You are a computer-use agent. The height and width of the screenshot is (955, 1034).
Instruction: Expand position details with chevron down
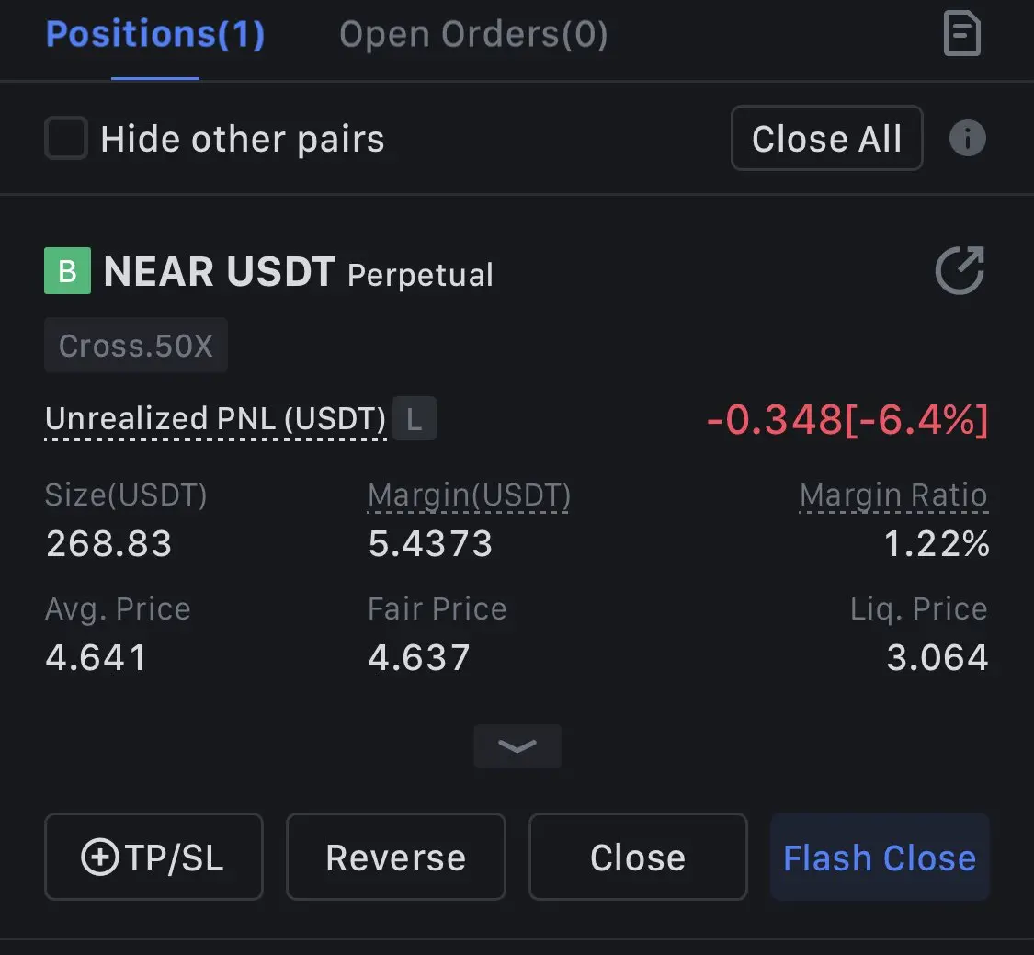(x=517, y=746)
